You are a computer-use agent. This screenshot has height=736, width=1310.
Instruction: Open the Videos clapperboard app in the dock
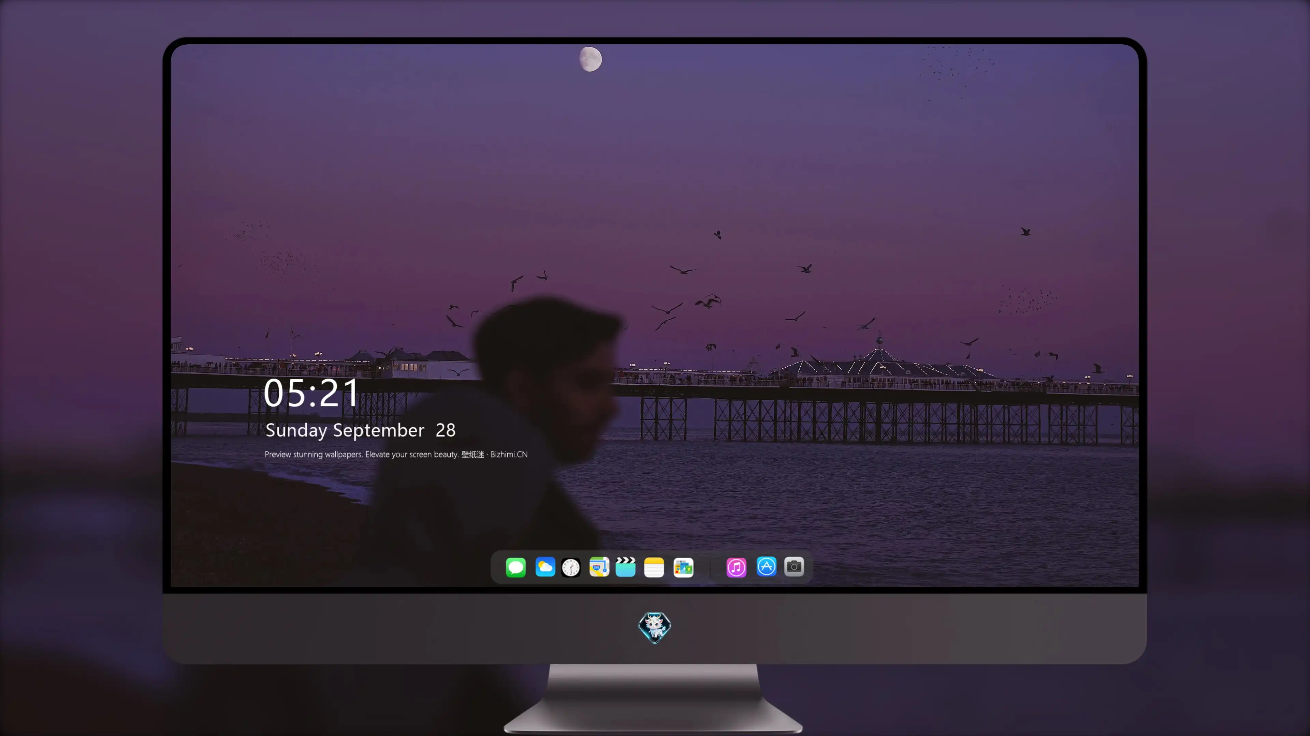tap(626, 567)
